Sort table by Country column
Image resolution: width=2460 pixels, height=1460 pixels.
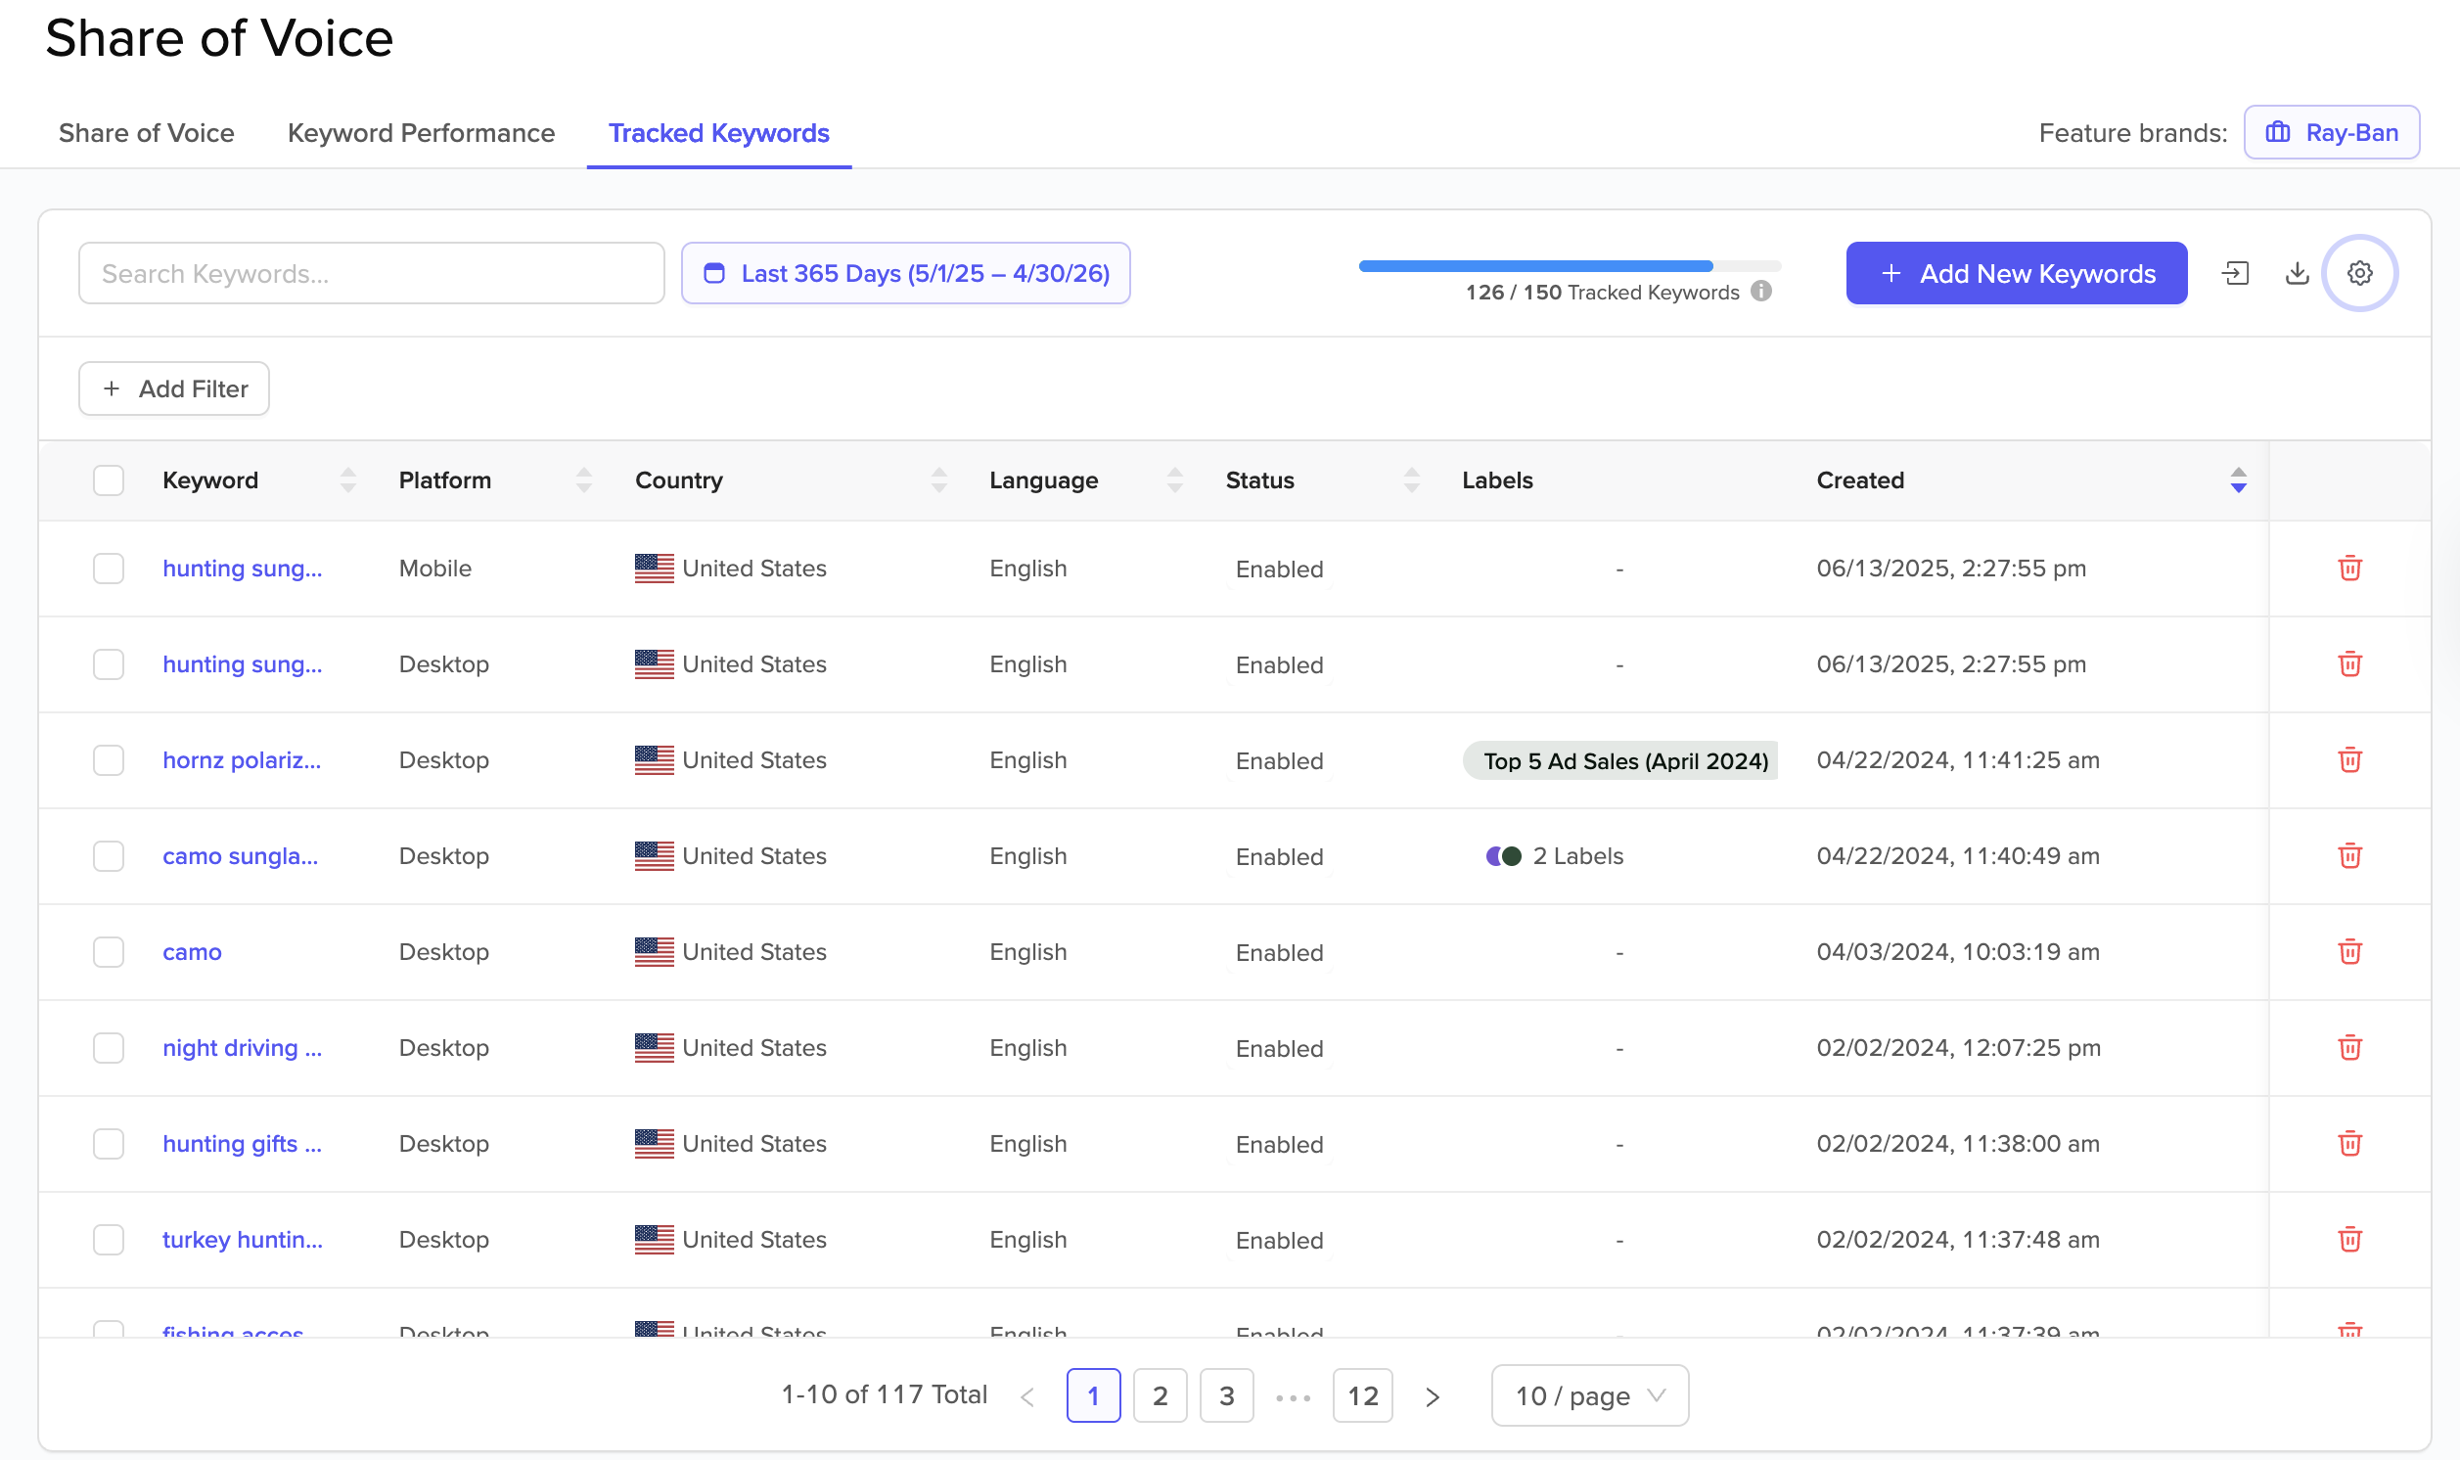coord(939,480)
